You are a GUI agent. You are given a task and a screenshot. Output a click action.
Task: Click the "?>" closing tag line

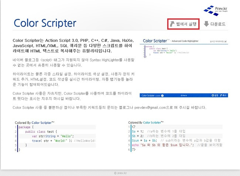coord(134,149)
